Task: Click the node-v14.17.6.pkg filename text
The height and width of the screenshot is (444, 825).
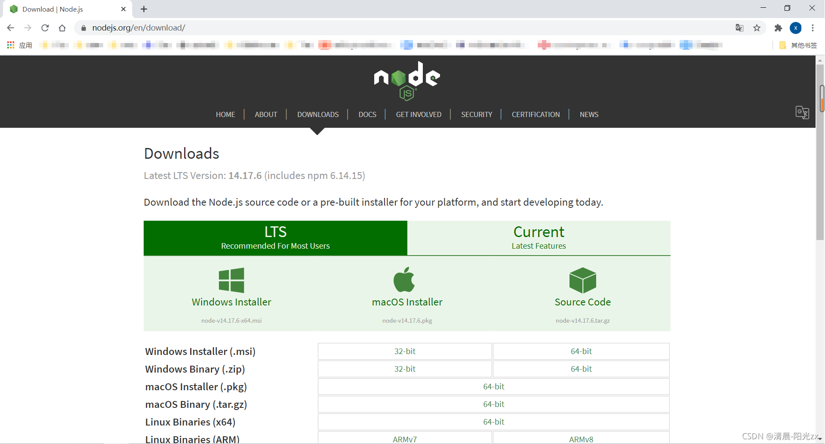Action: click(x=407, y=321)
